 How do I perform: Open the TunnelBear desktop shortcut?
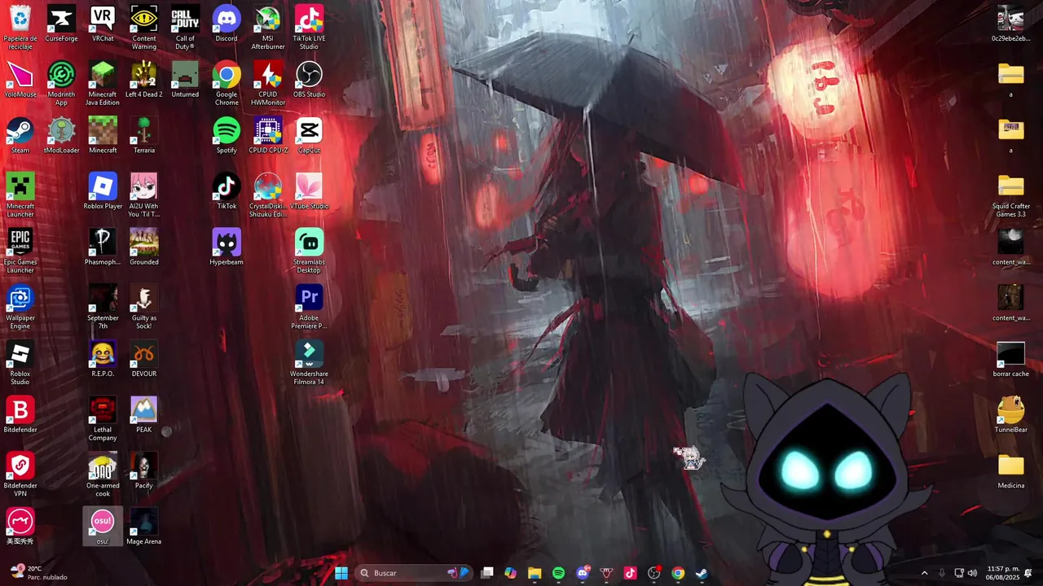1011,415
